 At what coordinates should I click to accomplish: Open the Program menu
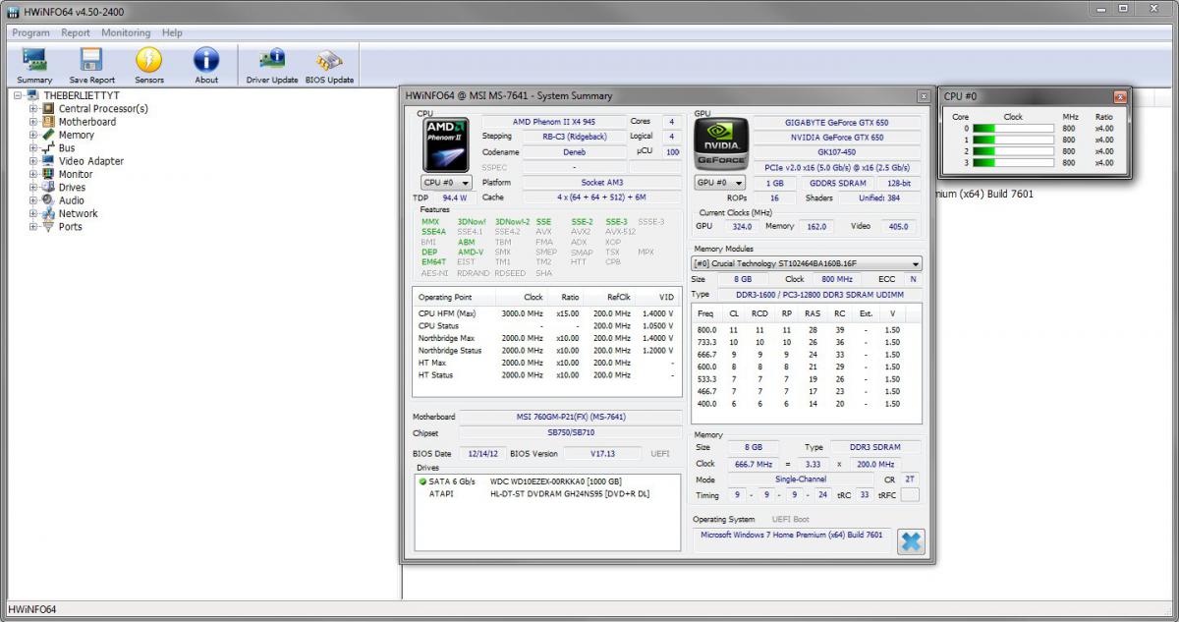(x=30, y=32)
